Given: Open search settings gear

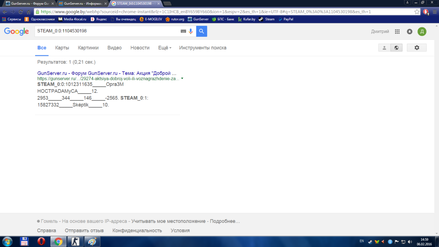Looking at the screenshot, I should point(416,48).
